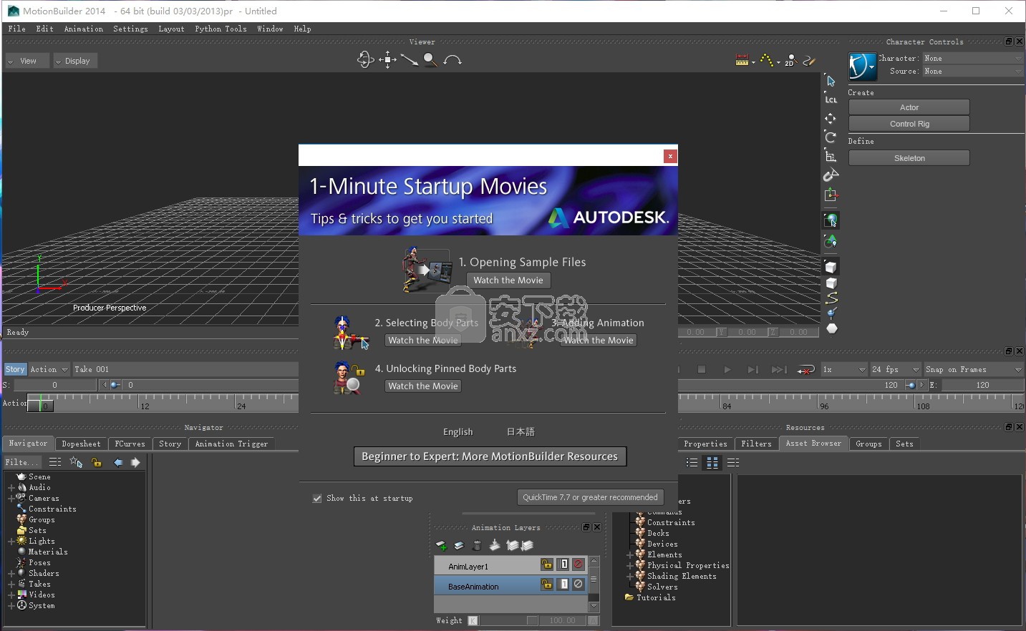
Task: Switch to the Dopesheet tab
Action: point(81,444)
